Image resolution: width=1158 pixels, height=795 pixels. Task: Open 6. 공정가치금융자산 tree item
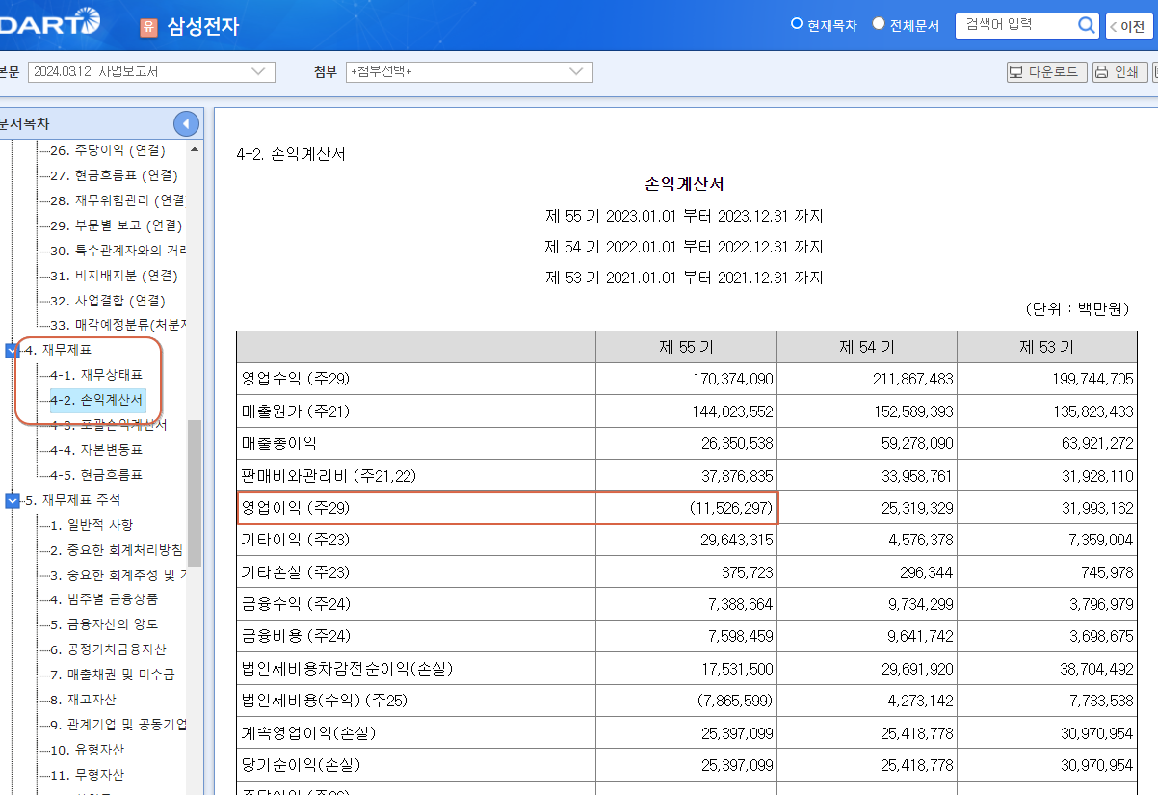click(107, 650)
